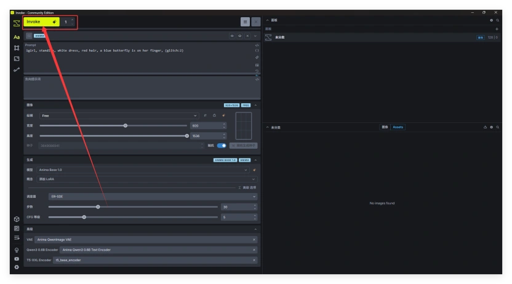Open the queue list icon in sidebar
This screenshot has width=512, height=284.
point(17,238)
